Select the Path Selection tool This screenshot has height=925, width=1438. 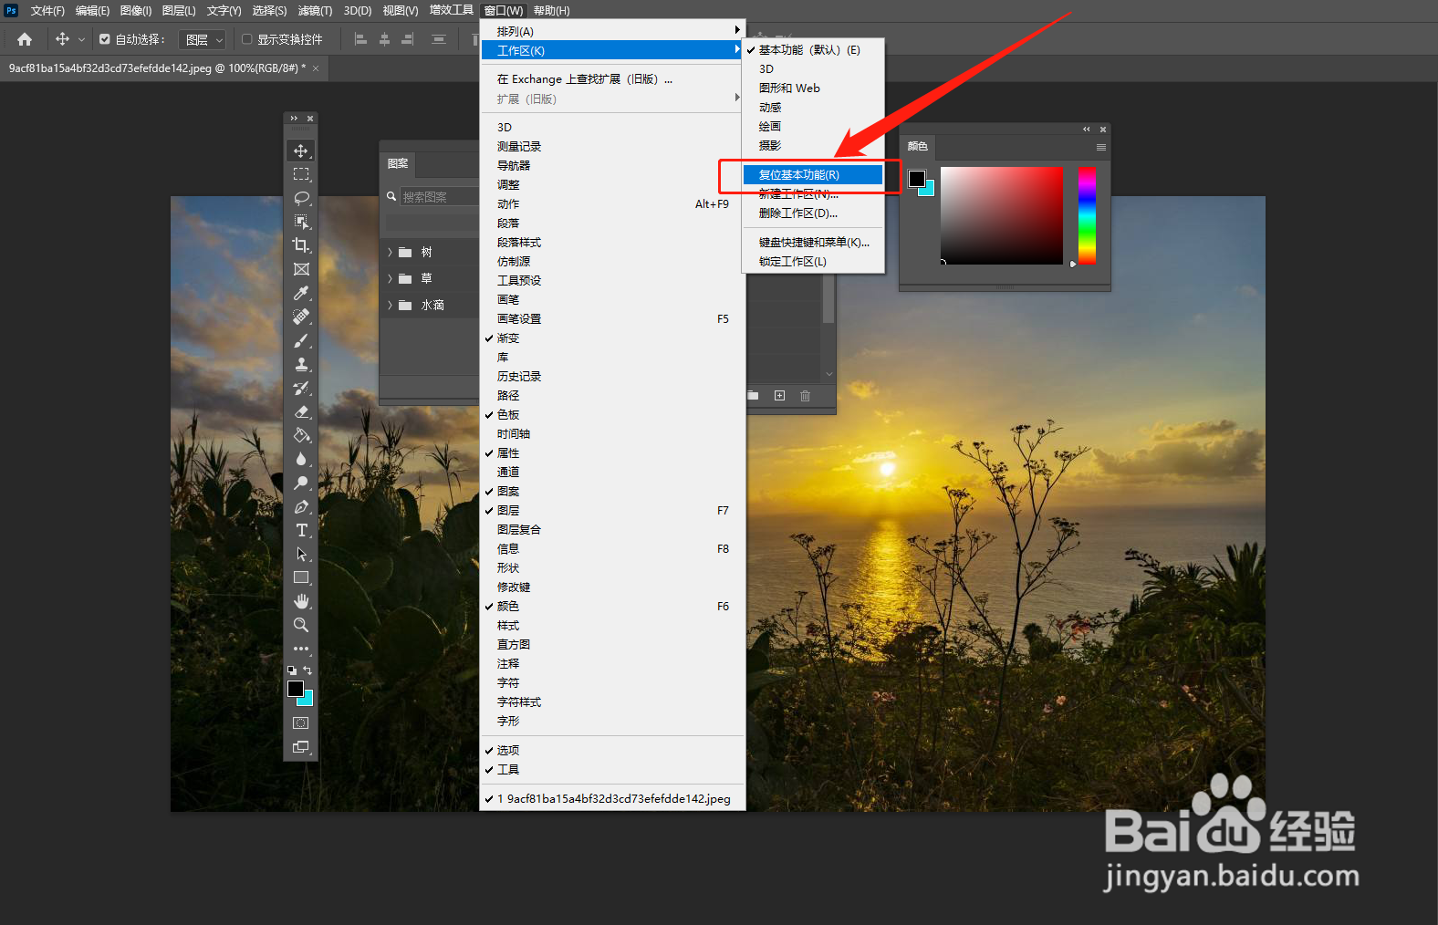301,554
